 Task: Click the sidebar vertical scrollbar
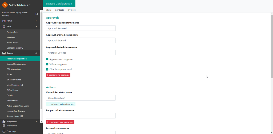(41, 60)
